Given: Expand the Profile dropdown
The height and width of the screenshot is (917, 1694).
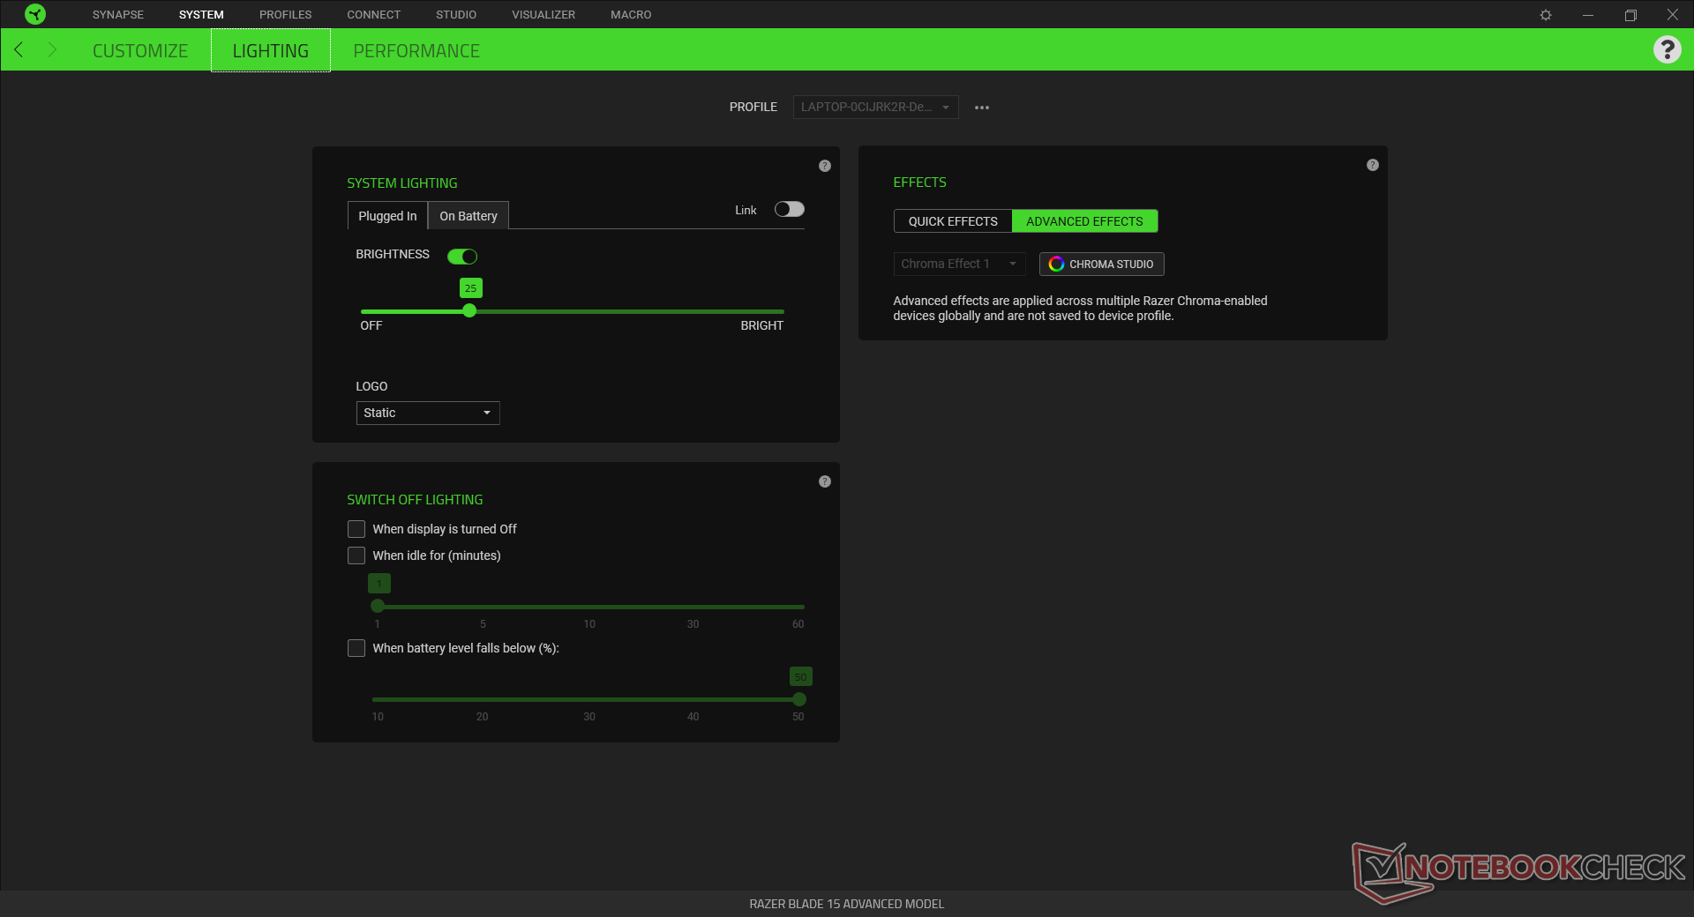Looking at the screenshot, I should point(875,108).
